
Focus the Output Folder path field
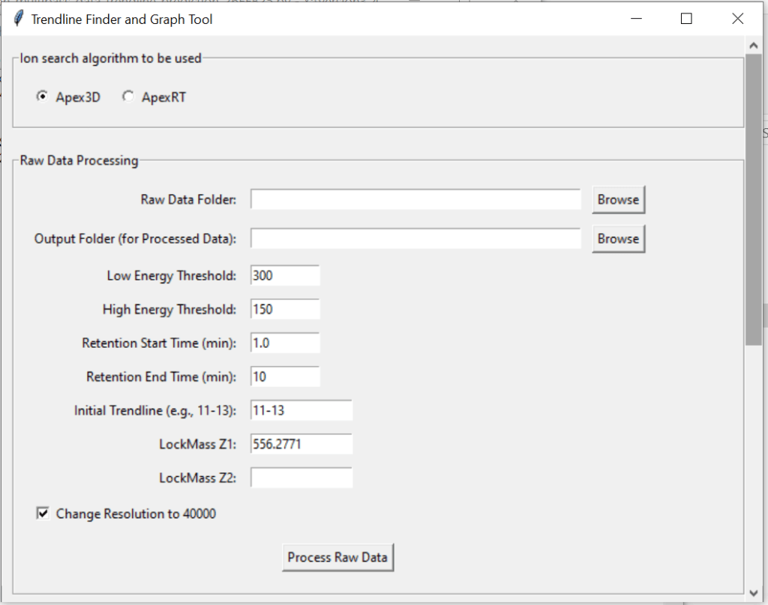coord(415,238)
